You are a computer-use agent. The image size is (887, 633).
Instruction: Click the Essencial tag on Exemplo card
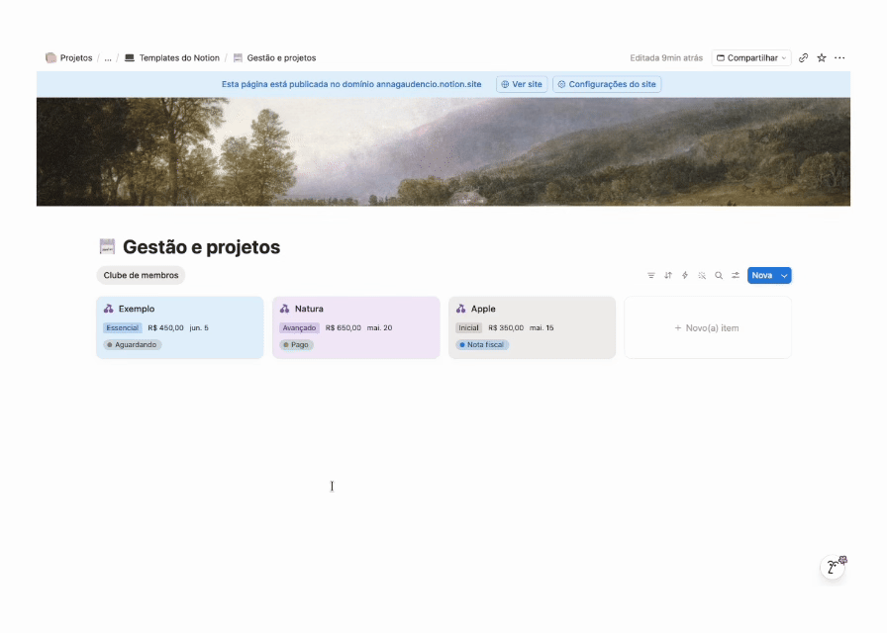coord(122,327)
